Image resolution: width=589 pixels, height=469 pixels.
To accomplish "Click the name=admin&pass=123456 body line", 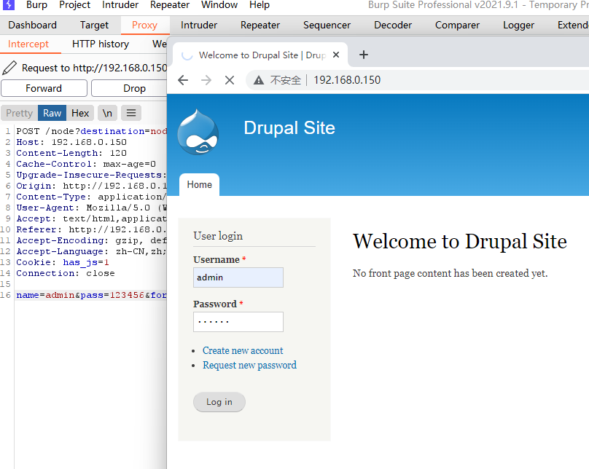I will pos(91,295).
